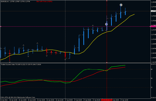
Task: Click the down fractal arrow below the 16 Jan 16:00 candle
Action: [28, 56]
